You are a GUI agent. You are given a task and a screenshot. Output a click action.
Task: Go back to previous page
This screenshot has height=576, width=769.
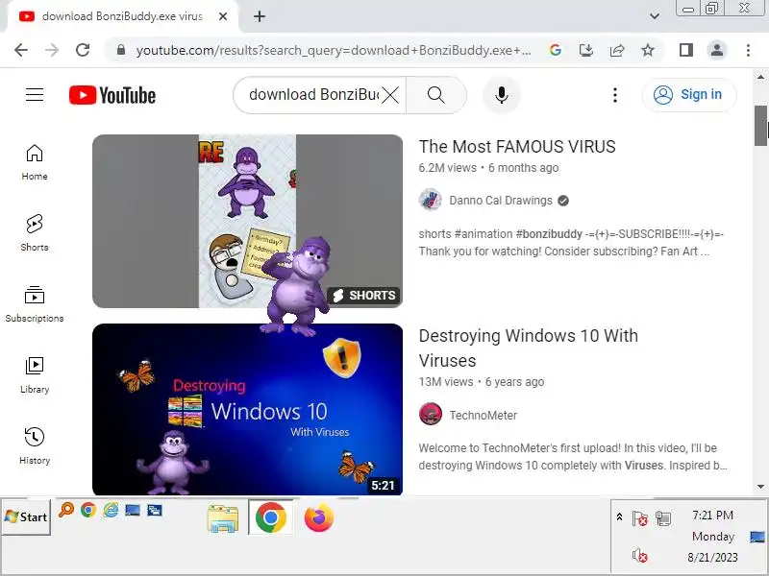[x=21, y=50]
